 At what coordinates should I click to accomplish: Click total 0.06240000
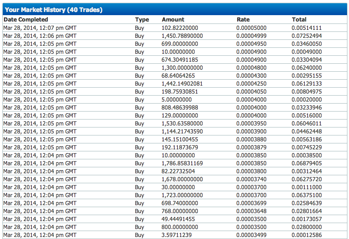(307, 68)
